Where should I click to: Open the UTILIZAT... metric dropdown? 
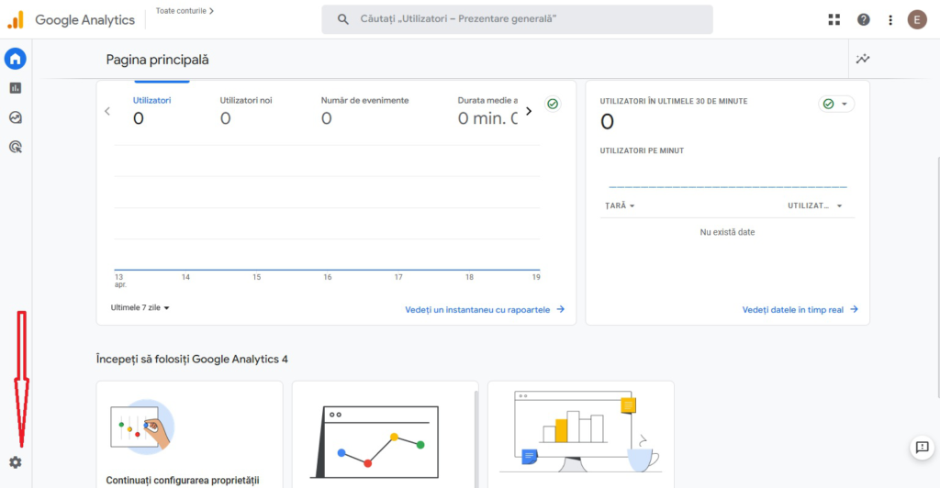coord(815,205)
